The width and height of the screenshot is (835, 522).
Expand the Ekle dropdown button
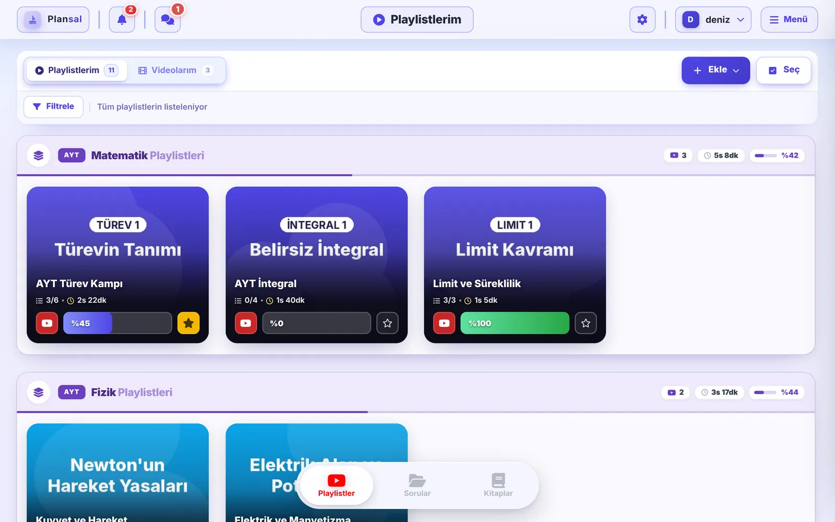click(715, 70)
